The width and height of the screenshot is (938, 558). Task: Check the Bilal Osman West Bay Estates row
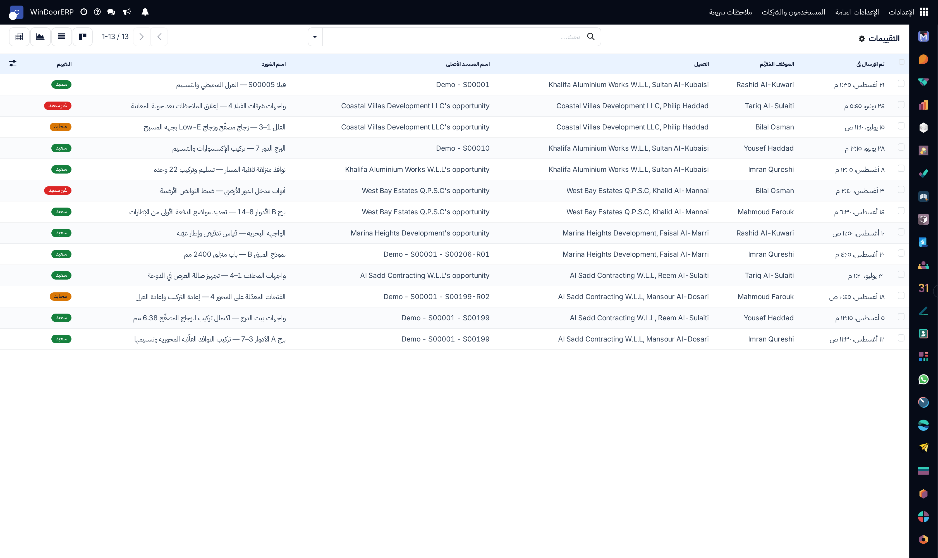pyautogui.click(x=901, y=189)
